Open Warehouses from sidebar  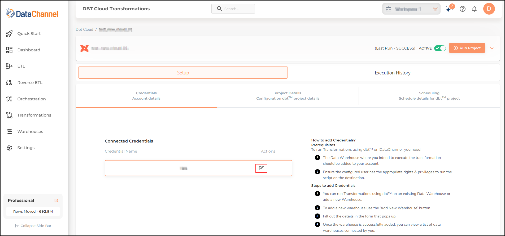(x=30, y=132)
